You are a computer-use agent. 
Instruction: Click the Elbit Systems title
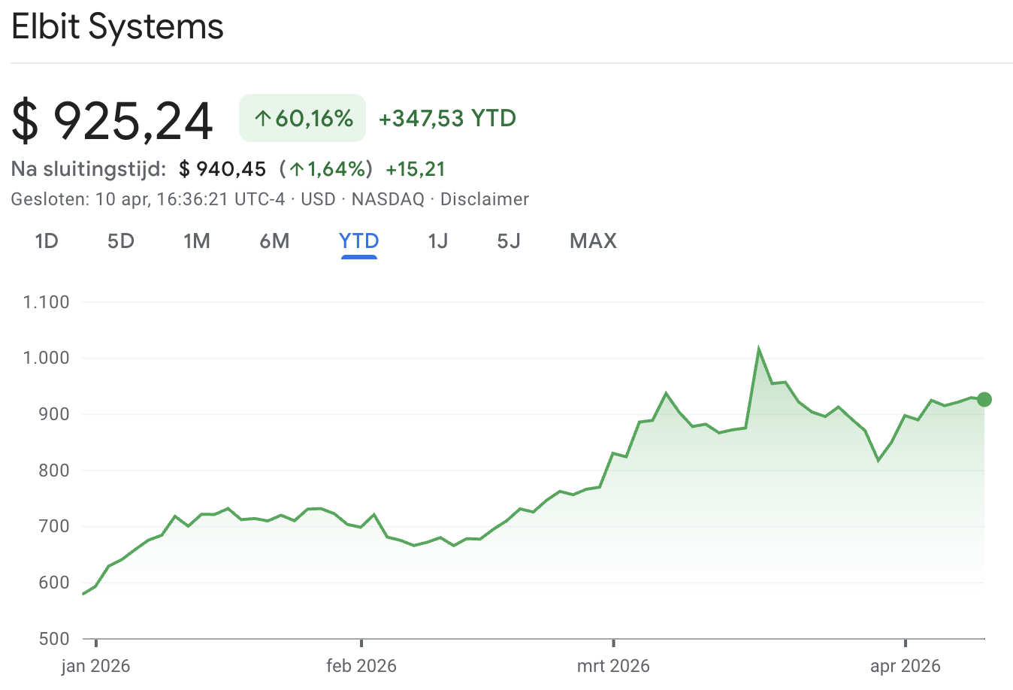click(x=117, y=27)
